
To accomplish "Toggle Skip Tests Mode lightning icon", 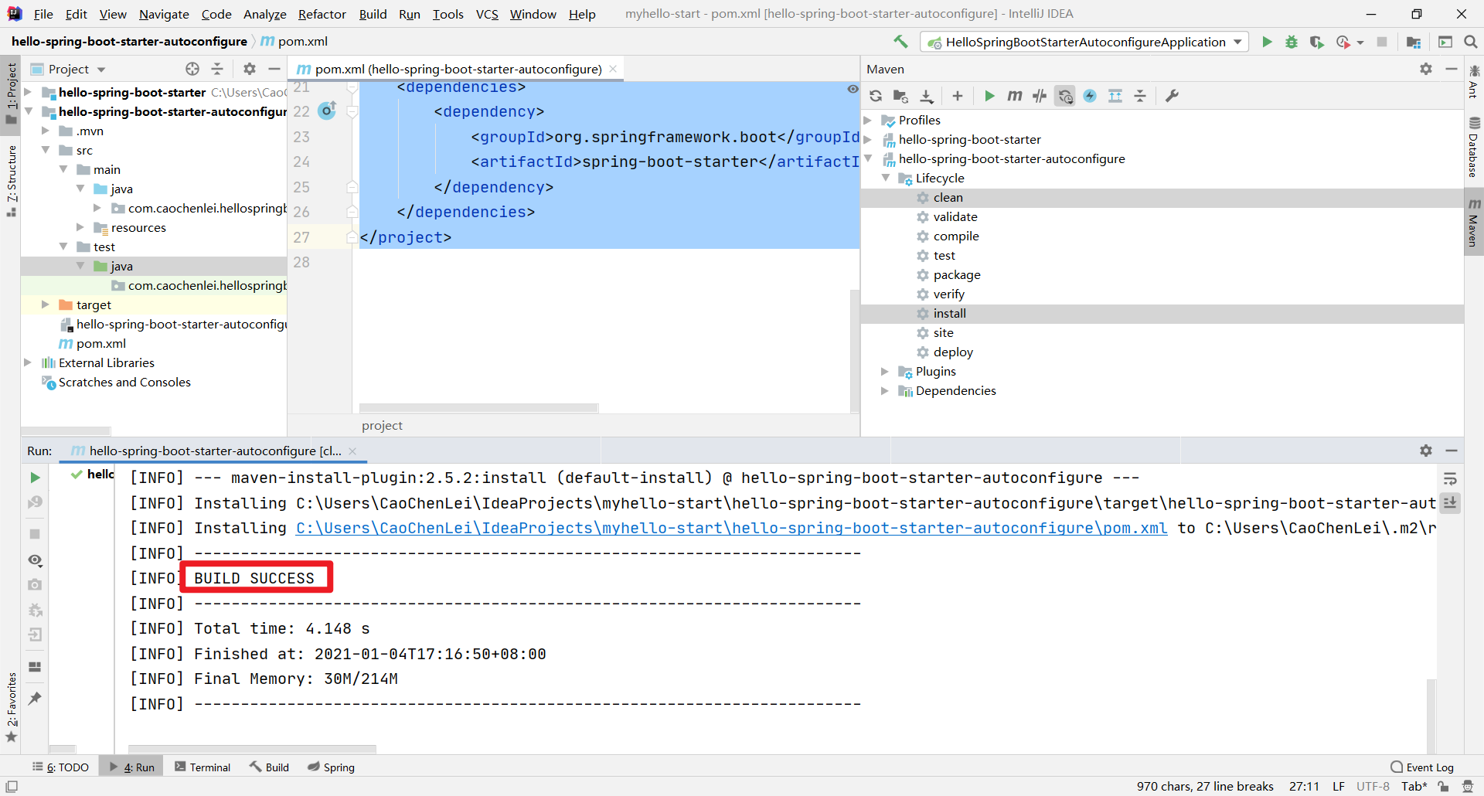I will coord(1090,96).
